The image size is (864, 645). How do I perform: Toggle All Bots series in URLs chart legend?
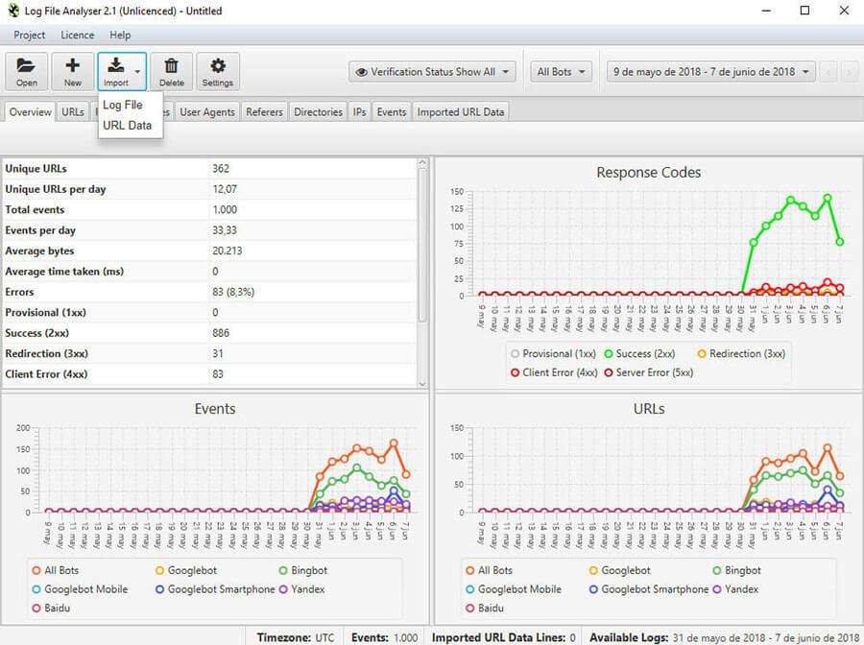click(489, 570)
